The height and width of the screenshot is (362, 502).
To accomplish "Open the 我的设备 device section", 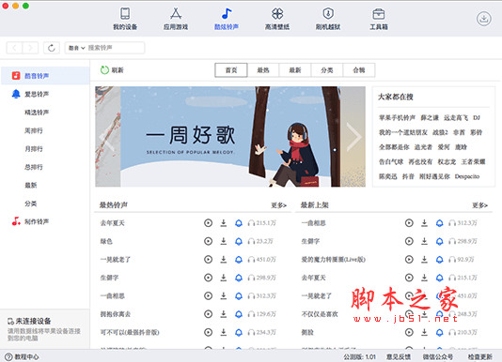I will coord(125,19).
